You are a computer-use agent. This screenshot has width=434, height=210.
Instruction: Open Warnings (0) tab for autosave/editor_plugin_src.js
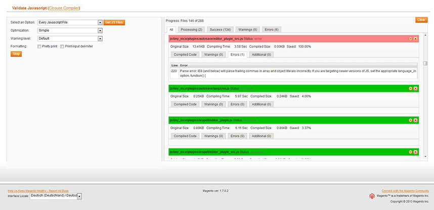tap(213, 55)
